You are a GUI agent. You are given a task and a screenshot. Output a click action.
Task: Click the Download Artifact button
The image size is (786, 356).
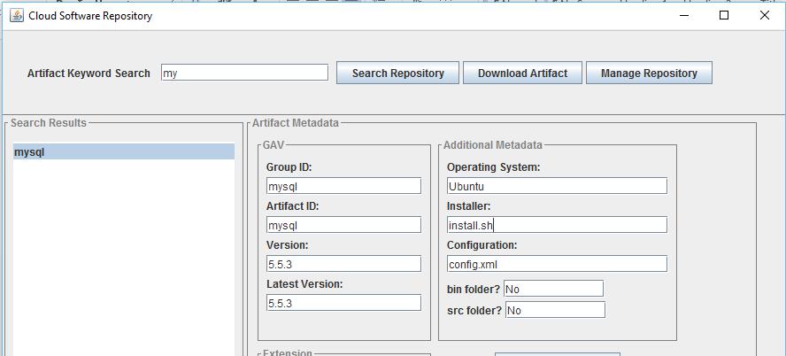coord(522,73)
